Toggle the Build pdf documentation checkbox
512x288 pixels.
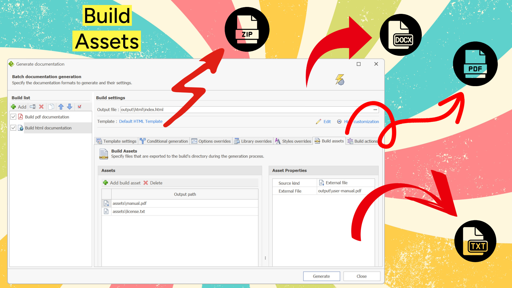click(13, 117)
